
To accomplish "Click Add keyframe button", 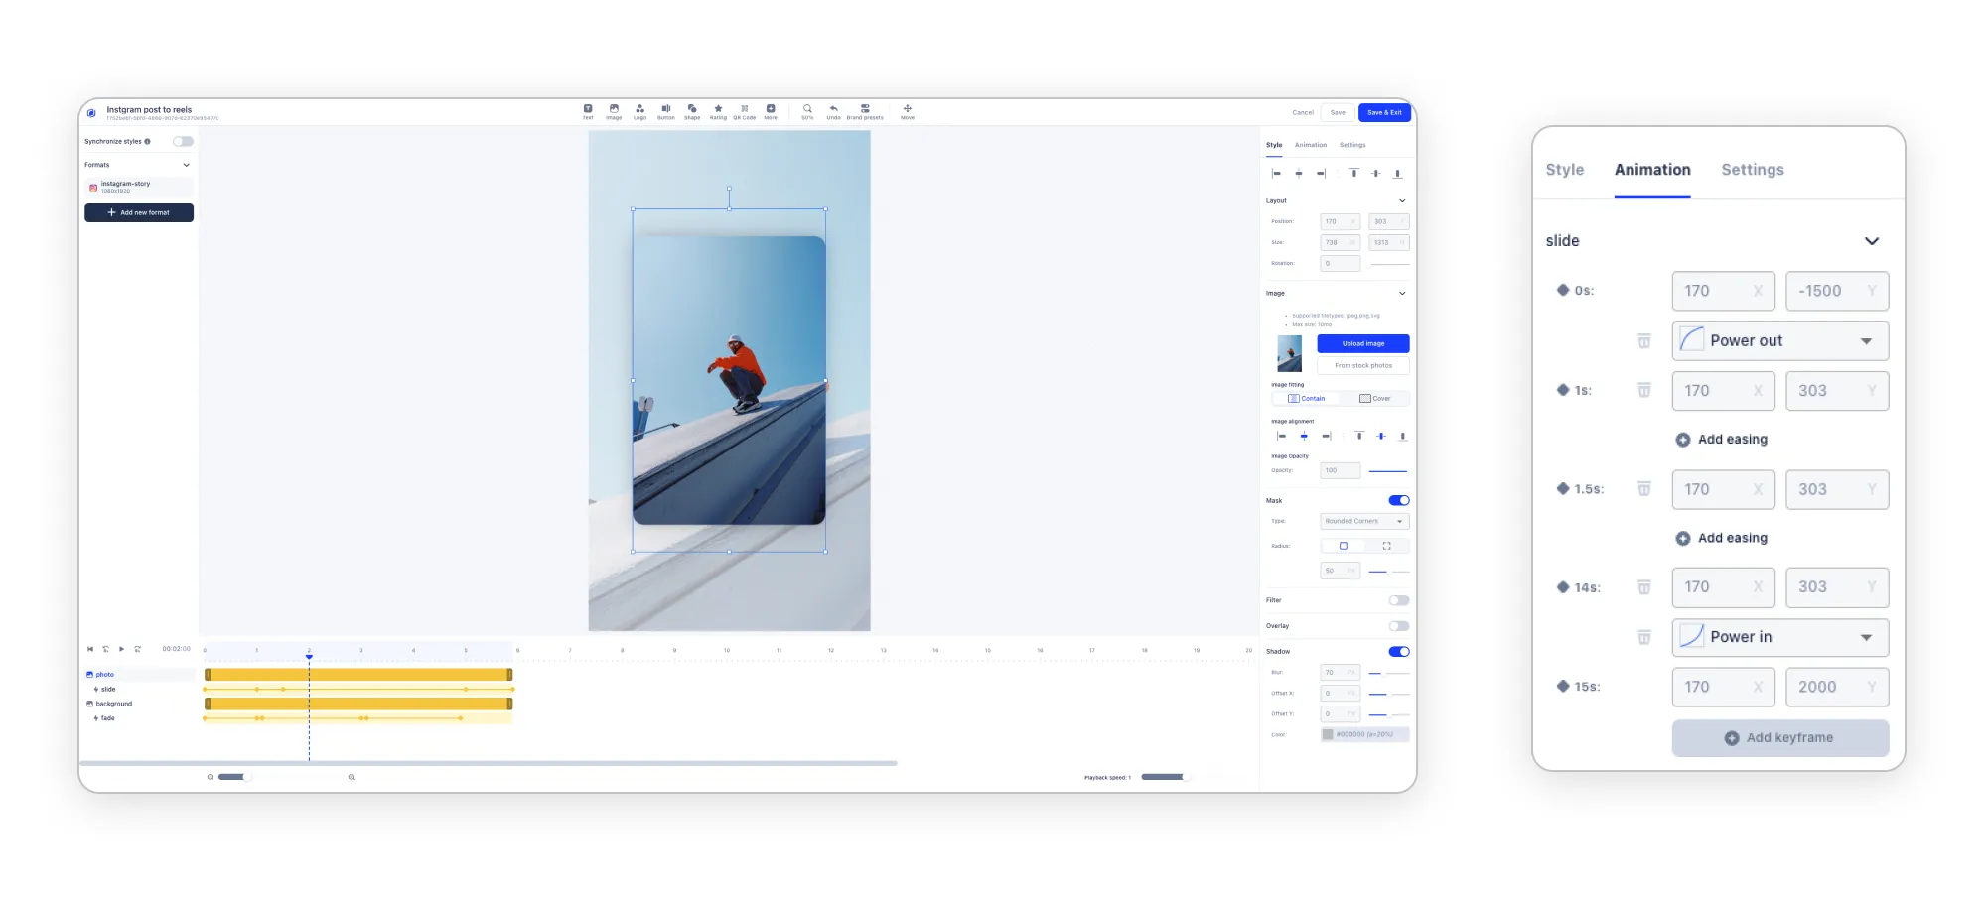I will click(x=1780, y=738).
